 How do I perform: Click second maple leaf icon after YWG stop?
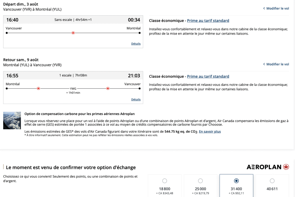click(108, 88)
